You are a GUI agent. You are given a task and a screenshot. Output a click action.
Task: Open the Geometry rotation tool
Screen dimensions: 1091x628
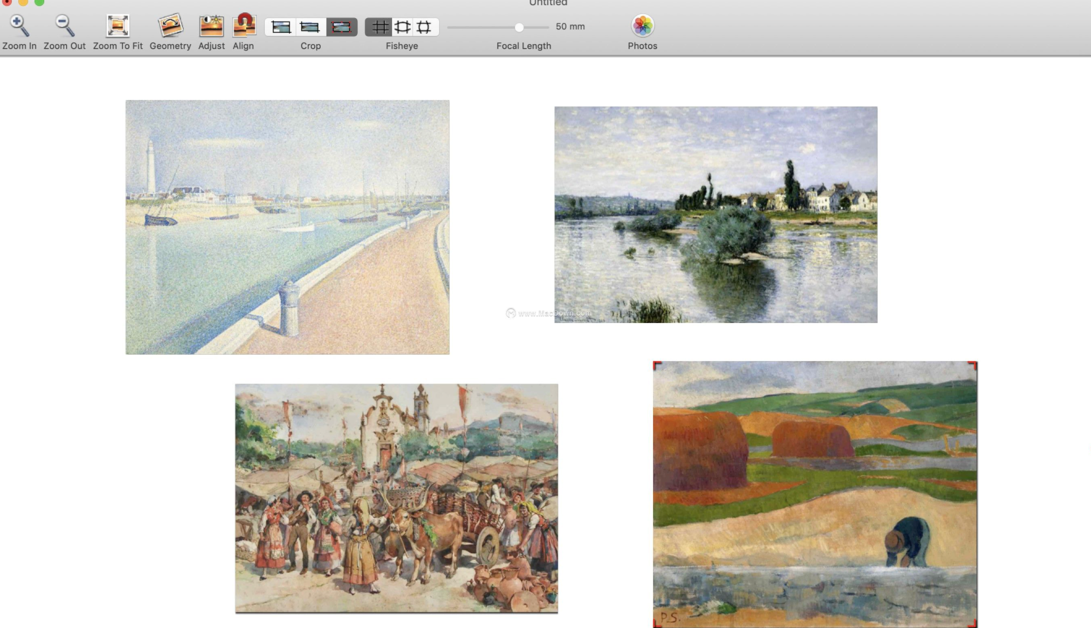(170, 26)
